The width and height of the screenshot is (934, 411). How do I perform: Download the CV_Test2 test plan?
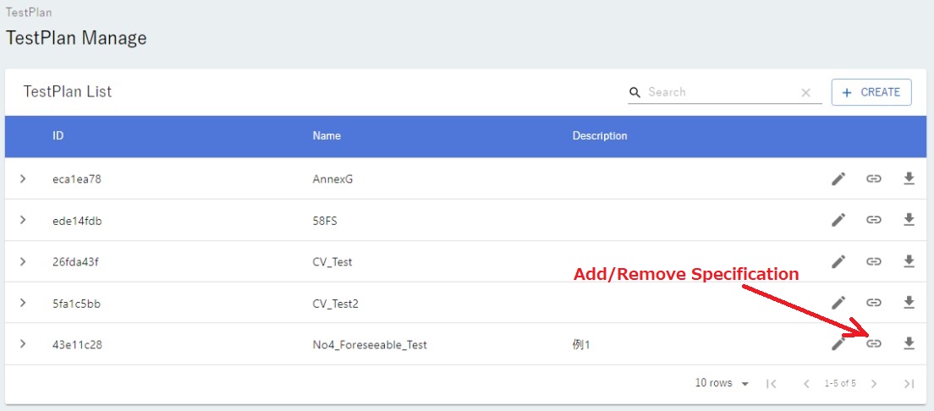[909, 302]
